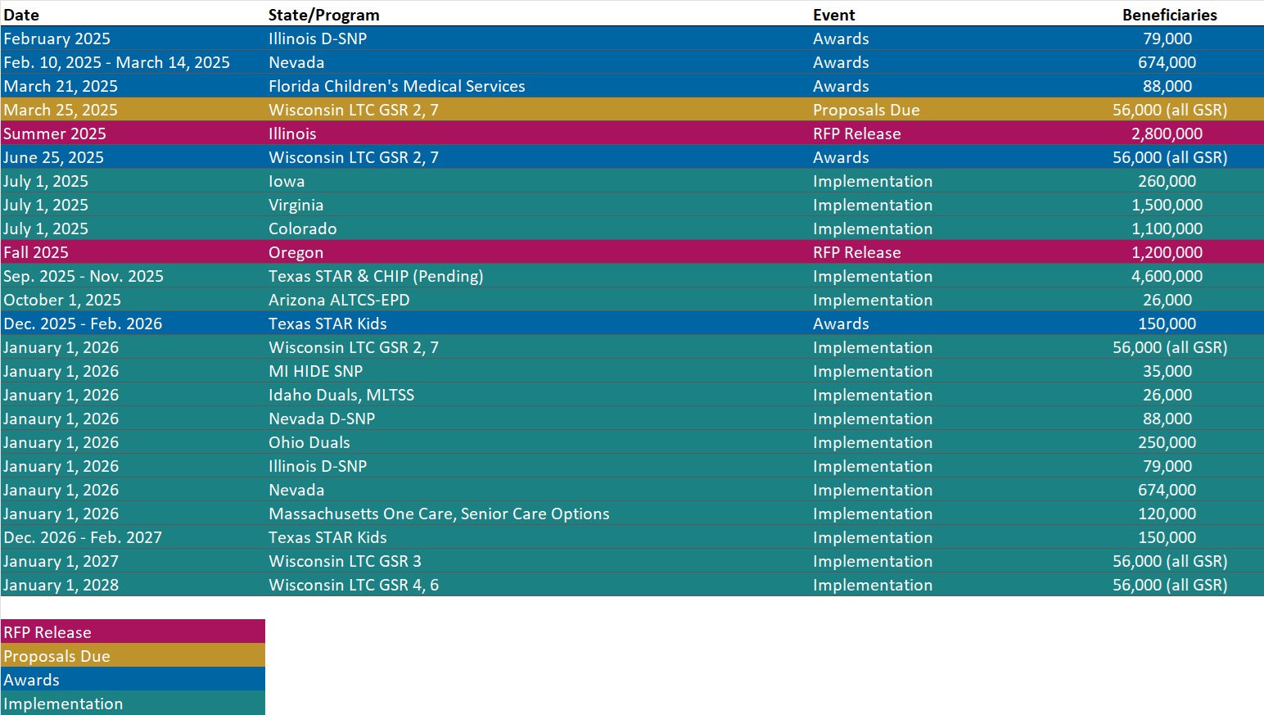
Task: Click the Proposals Due event in table row
Action: [866, 110]
